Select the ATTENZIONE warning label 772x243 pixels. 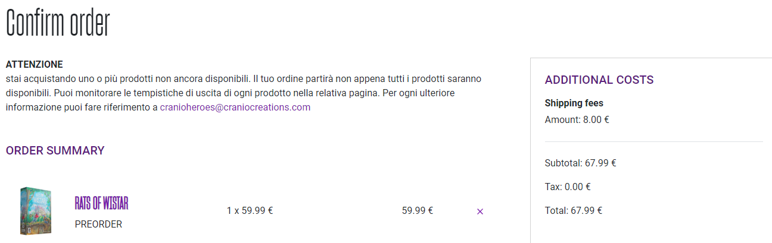point(35,64)
